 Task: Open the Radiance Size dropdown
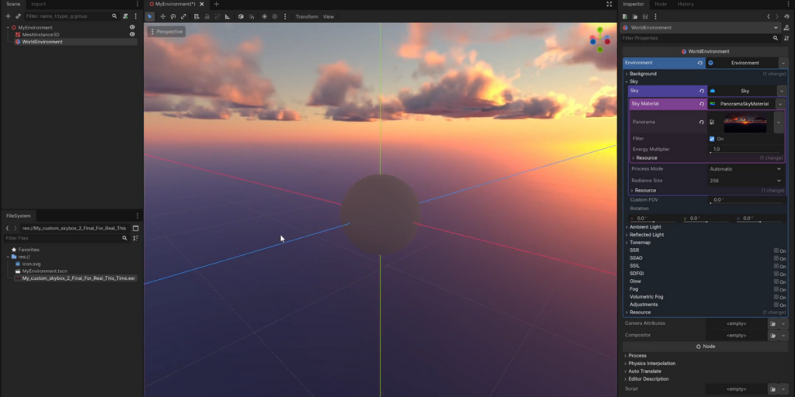point(745,180)
